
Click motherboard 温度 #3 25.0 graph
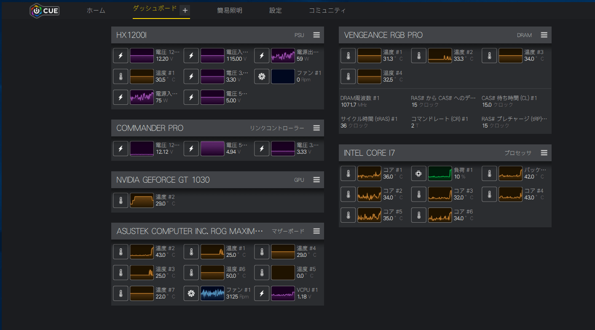[x=142, y=272]
